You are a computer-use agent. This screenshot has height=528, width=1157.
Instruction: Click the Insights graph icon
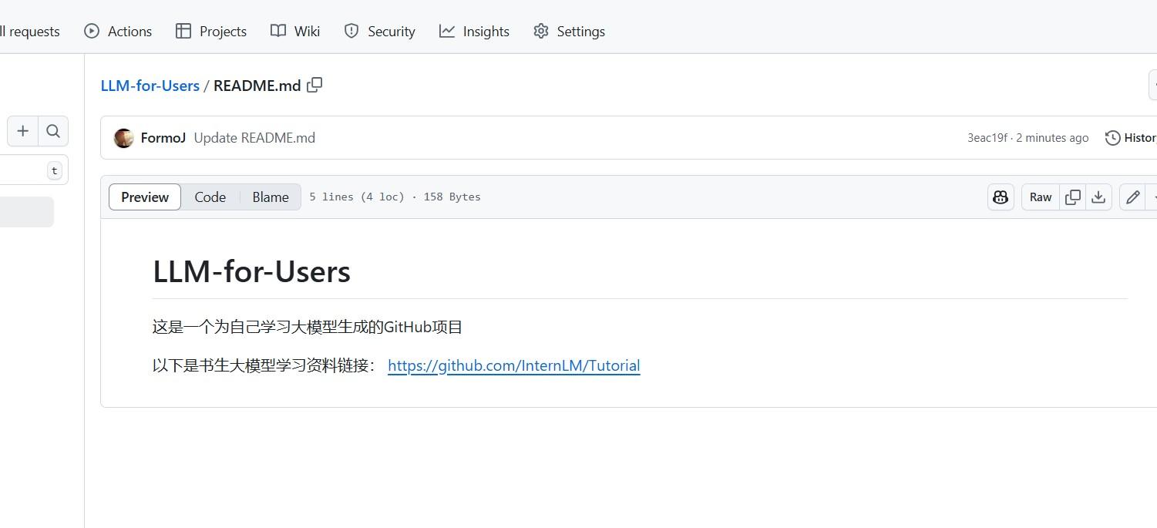tap(447, 31)
